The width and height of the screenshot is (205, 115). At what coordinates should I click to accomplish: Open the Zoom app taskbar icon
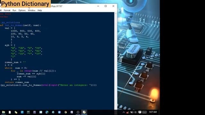tap(59, 112)
